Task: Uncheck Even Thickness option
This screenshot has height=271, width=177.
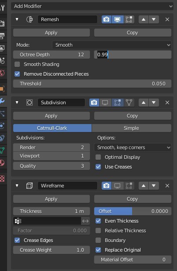Action: [x=98, y=221]
